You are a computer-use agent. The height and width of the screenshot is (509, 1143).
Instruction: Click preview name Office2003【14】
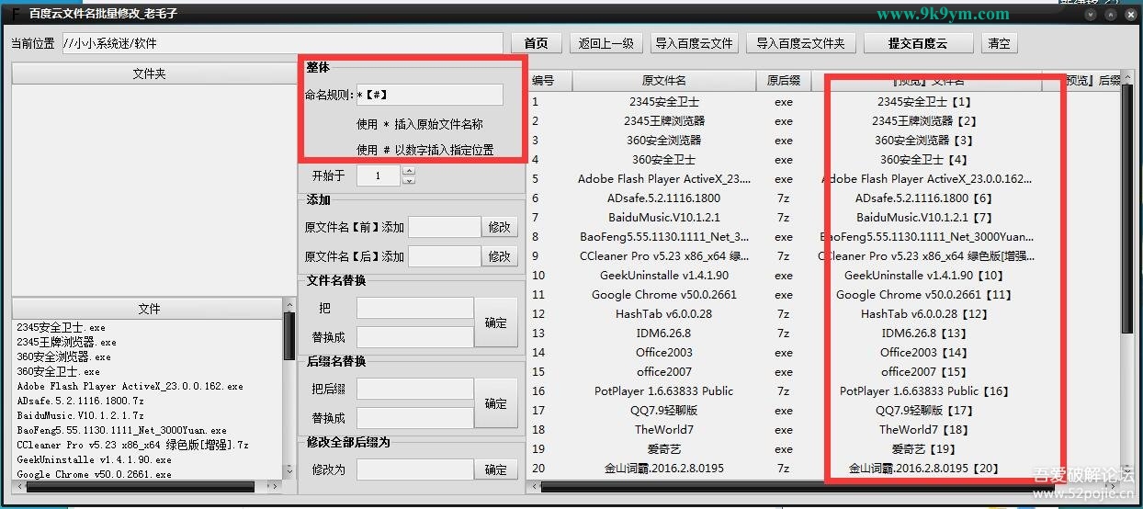click(x=923, y=352)
